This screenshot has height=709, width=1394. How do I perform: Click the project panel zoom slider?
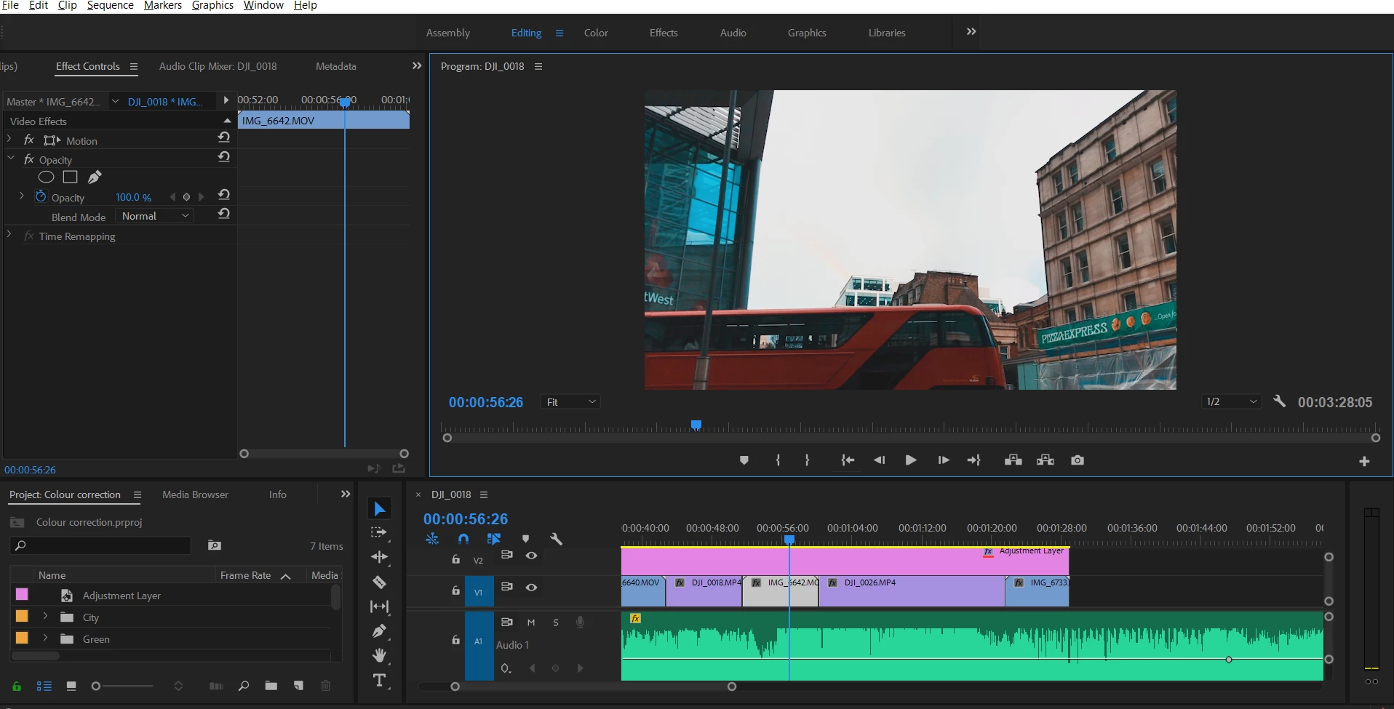pyautogui.click(x=96, y=686)
